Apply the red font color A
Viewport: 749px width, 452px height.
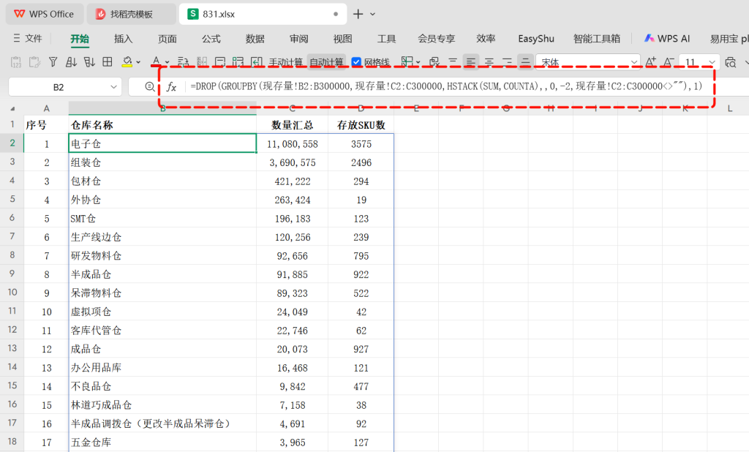pyautogui.click(x=156, y=62)
